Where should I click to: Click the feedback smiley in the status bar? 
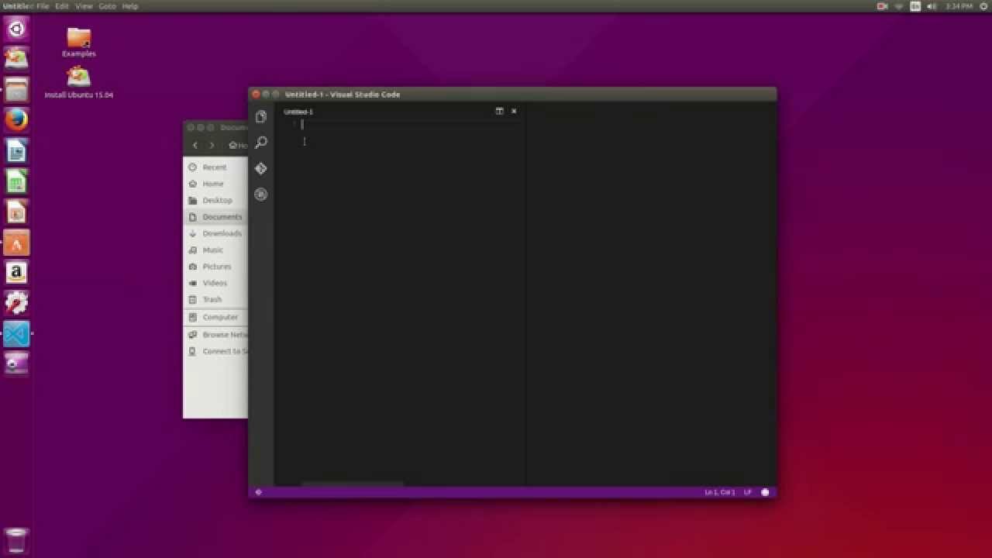pos(765,492)
